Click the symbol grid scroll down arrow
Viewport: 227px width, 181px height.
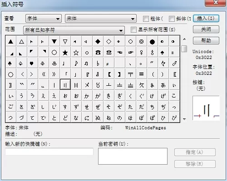184,119
